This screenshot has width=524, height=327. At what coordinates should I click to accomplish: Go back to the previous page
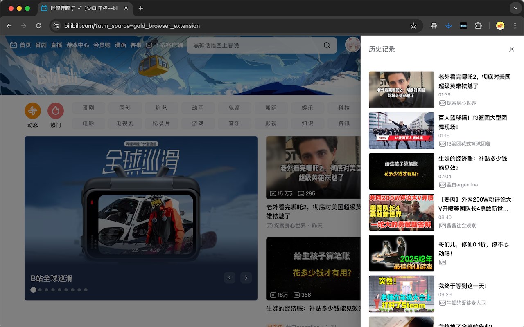9,26
